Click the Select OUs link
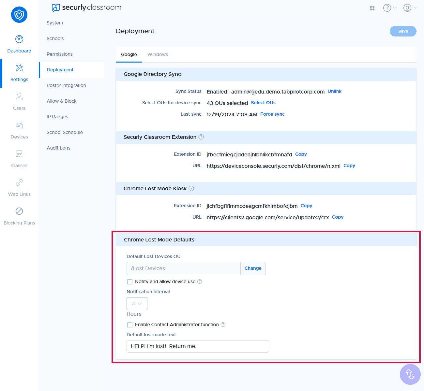The width and height of the screenshot is (424, 391). [263, 103]
